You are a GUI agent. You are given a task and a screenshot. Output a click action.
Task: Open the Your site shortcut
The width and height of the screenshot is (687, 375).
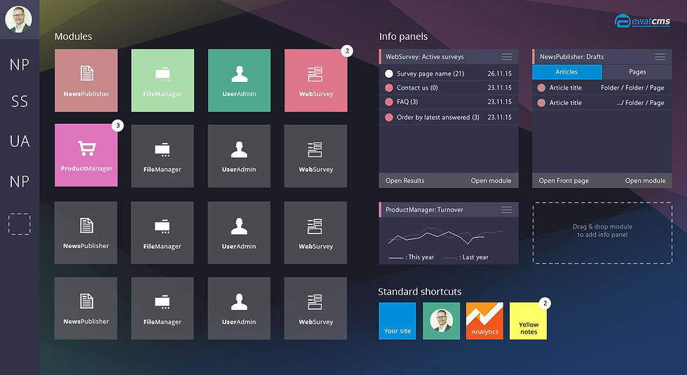point(397,321)
